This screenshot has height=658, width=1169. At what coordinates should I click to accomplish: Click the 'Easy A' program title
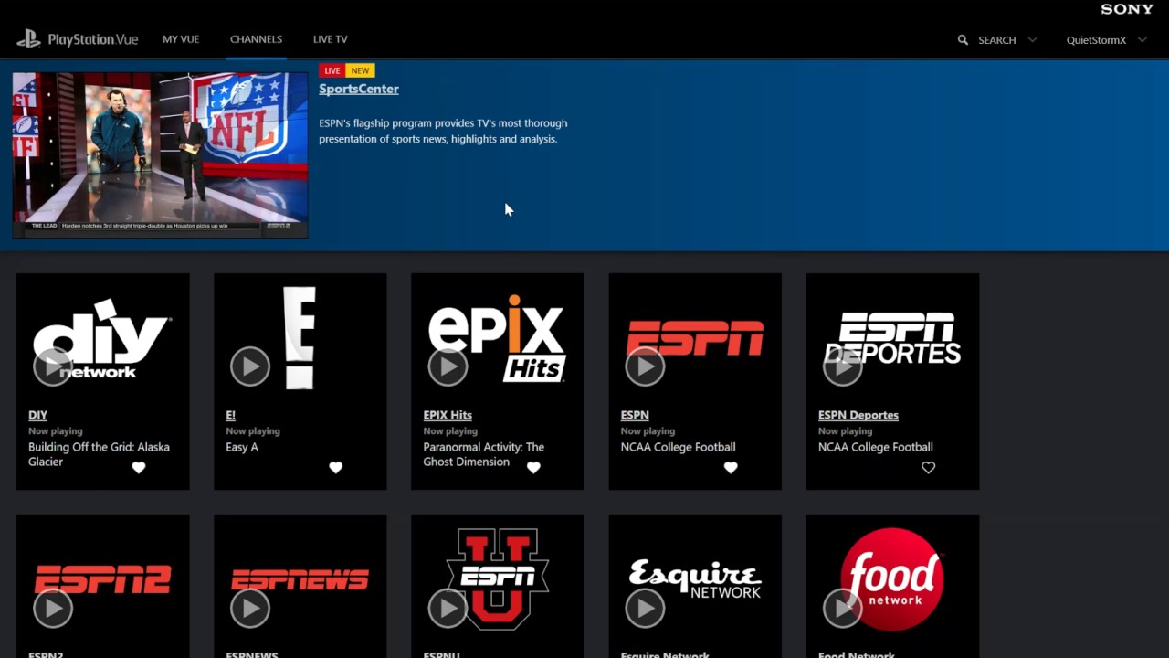242,447
